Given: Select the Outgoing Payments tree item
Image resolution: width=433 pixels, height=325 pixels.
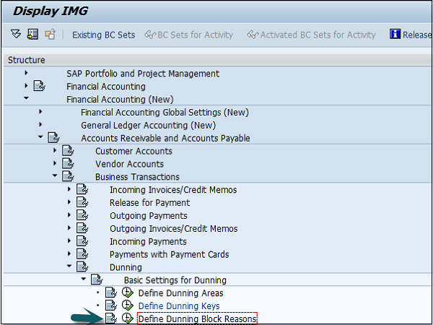Looking at the screenshot, I should point(148,216).
